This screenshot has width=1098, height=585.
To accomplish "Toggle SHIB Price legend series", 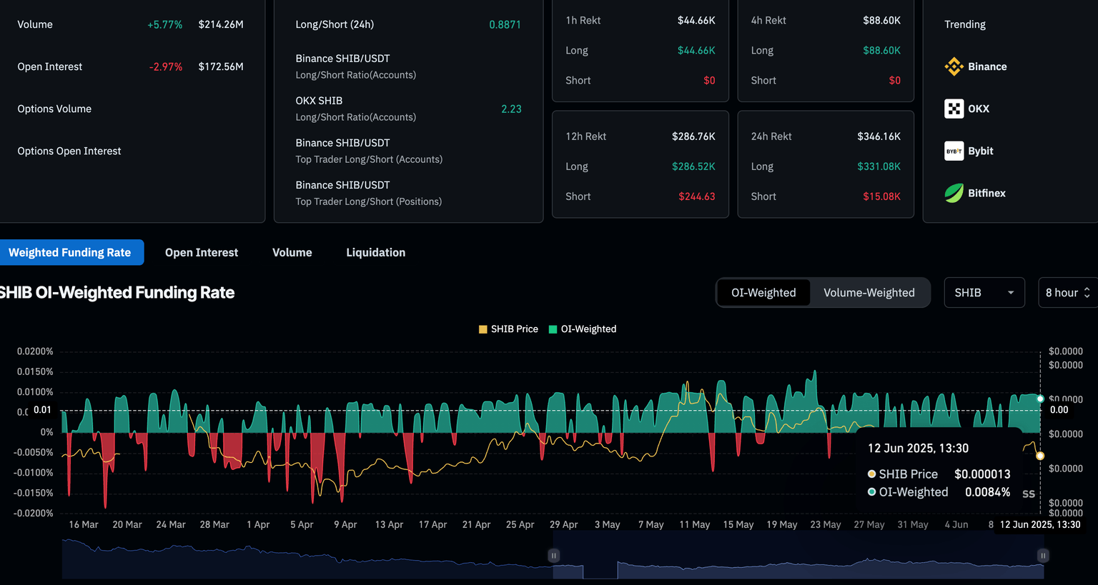I will 508,329.
